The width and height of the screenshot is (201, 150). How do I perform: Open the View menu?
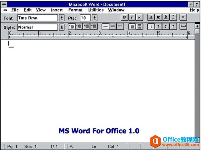click(x=41, y=10)
